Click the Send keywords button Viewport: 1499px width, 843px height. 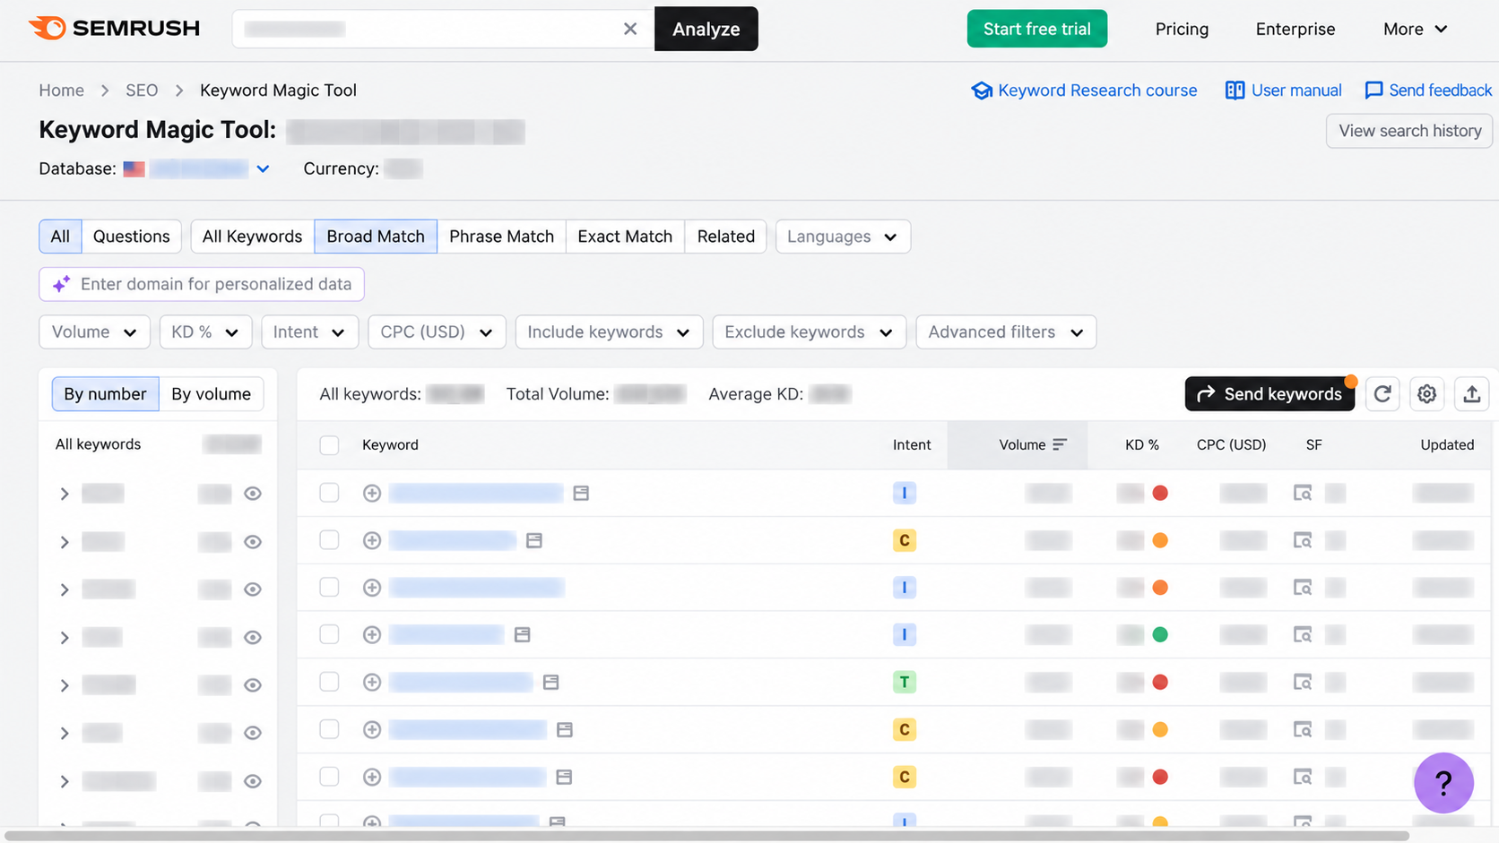pos(1269,394)
